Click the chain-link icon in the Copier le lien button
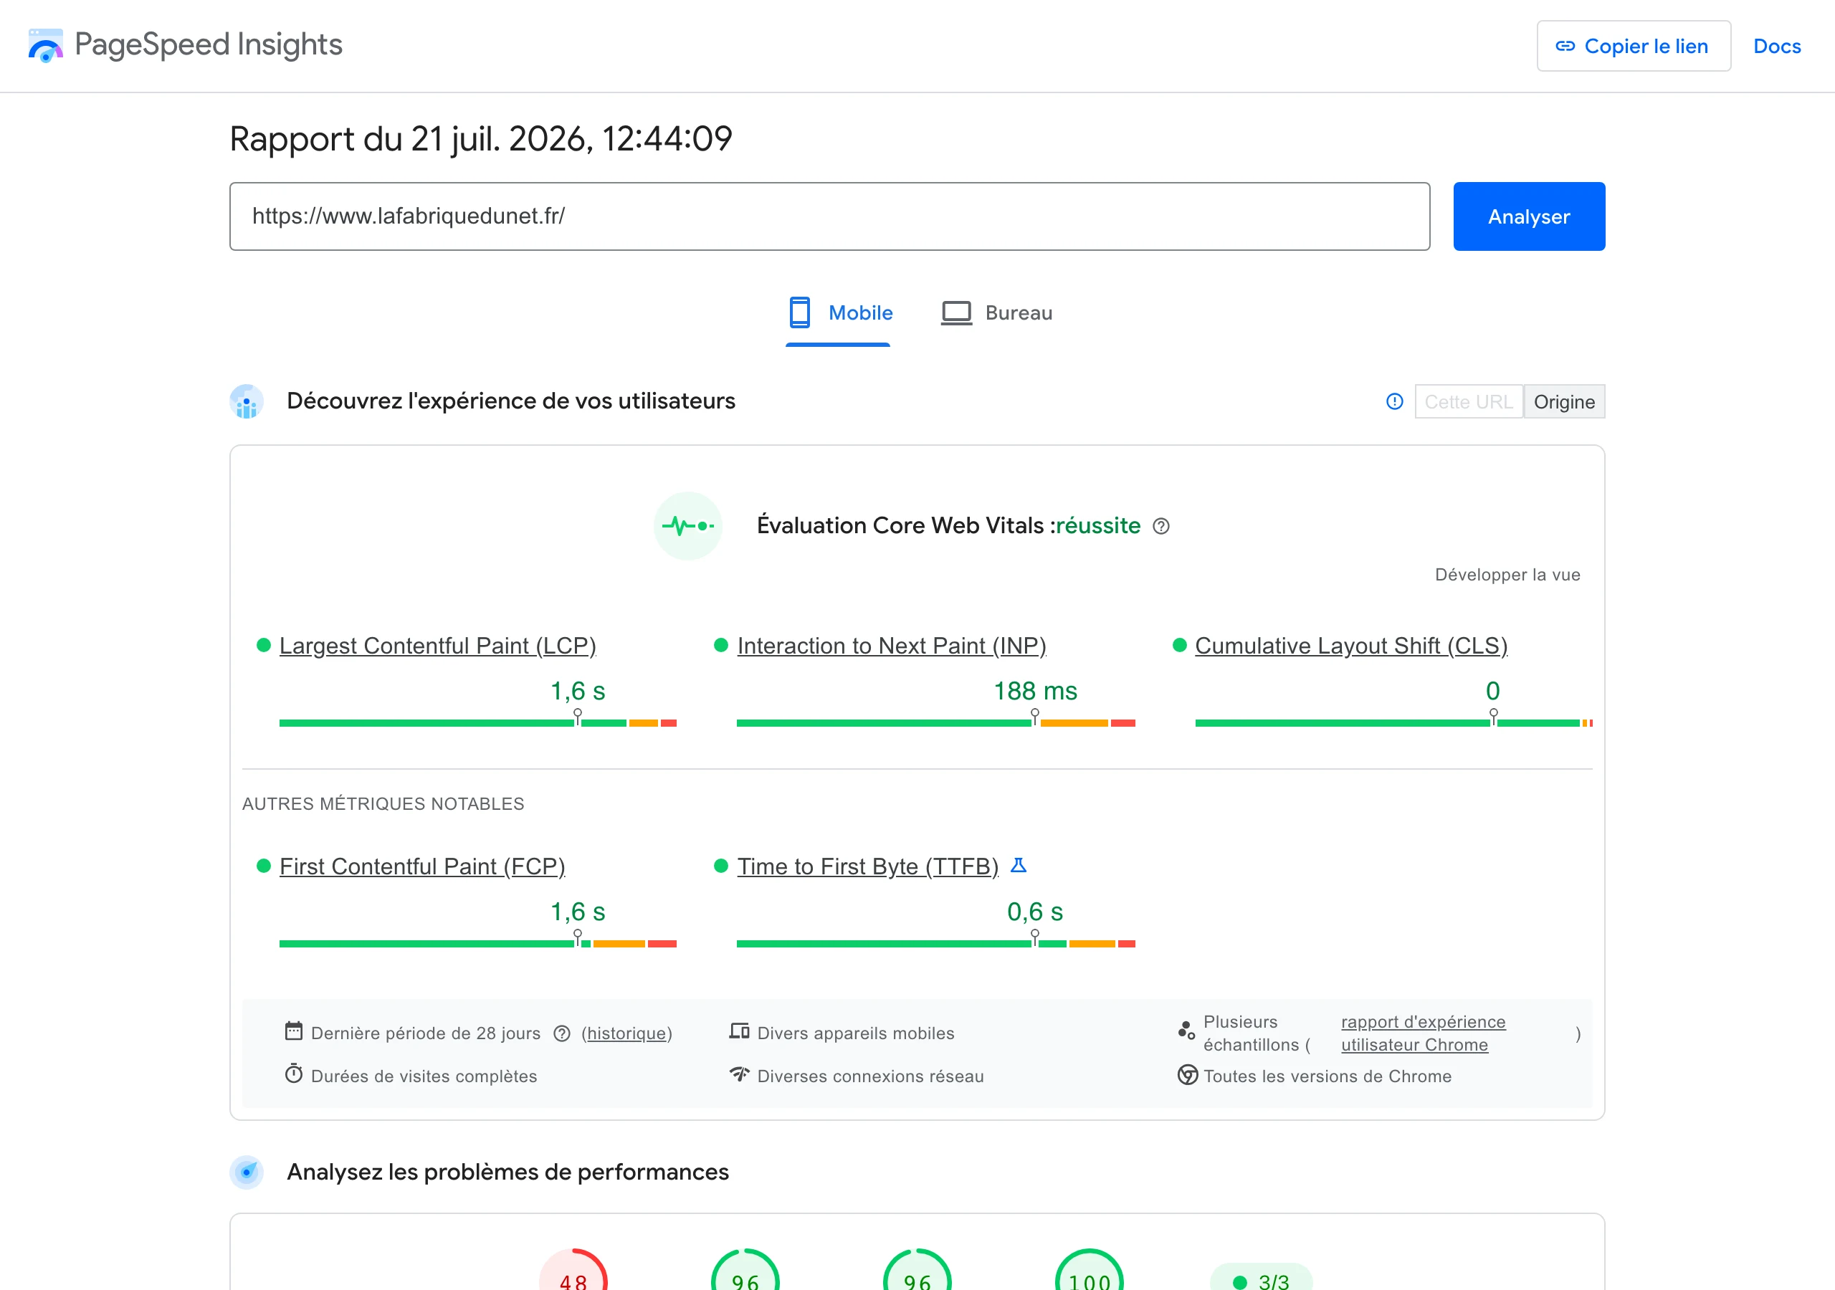This screenshot has width=1835, height=1290. pos(1565,47)
